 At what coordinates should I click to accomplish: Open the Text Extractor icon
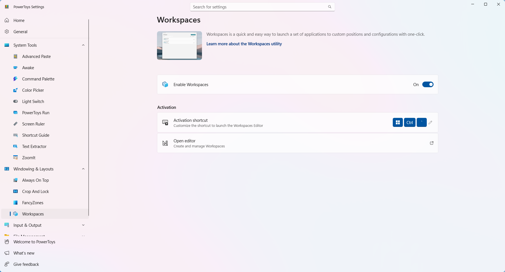tap(15, 147)
